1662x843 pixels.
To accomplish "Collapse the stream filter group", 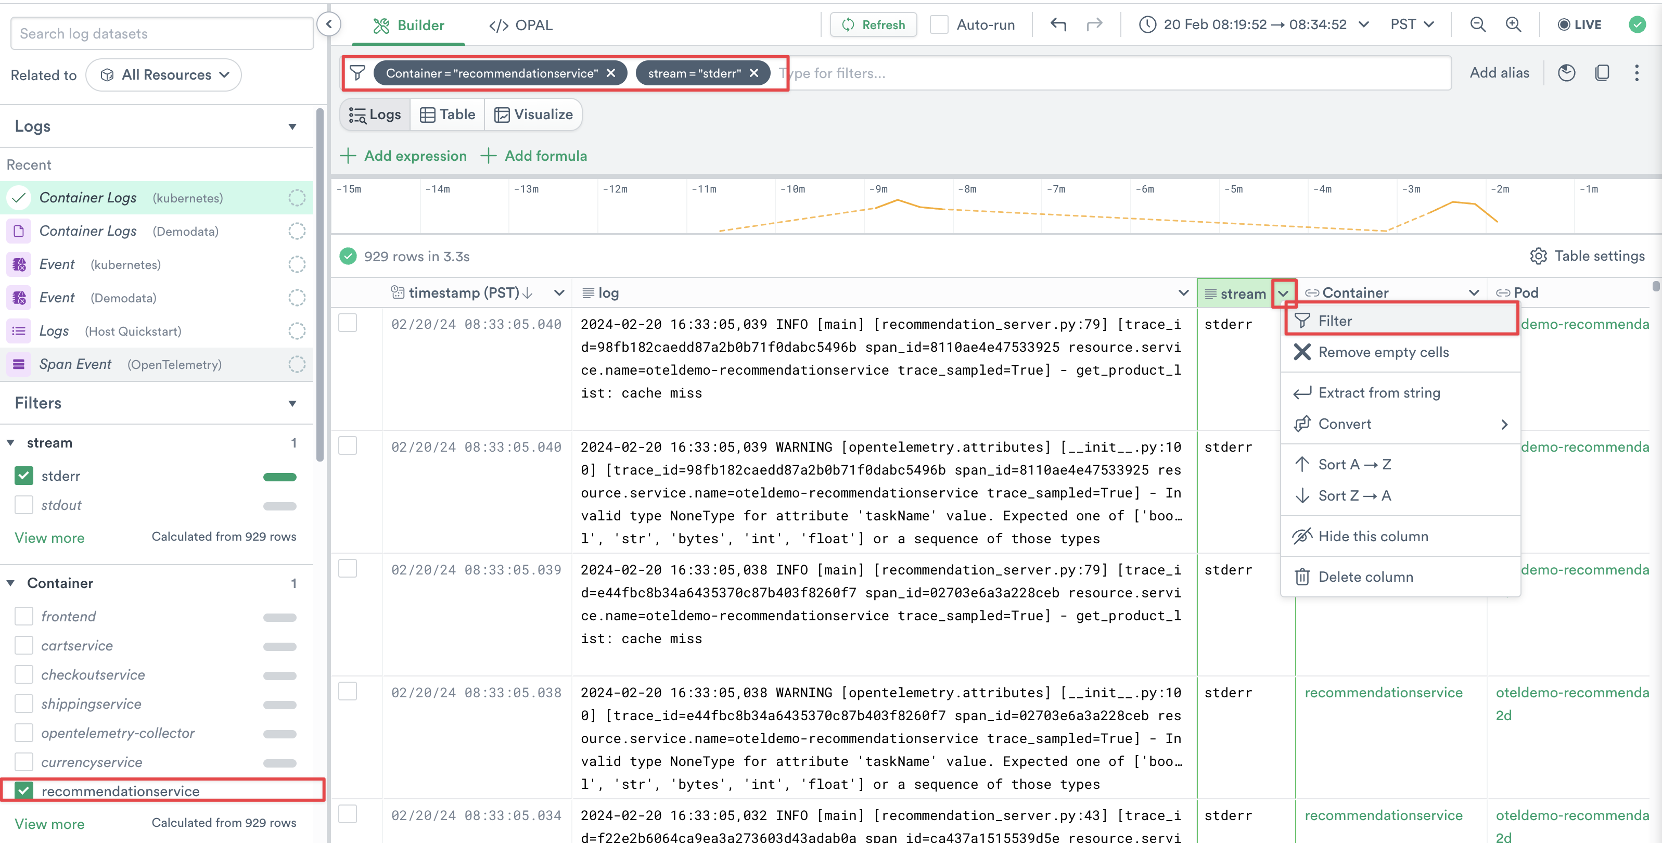I will pos(10,442).
